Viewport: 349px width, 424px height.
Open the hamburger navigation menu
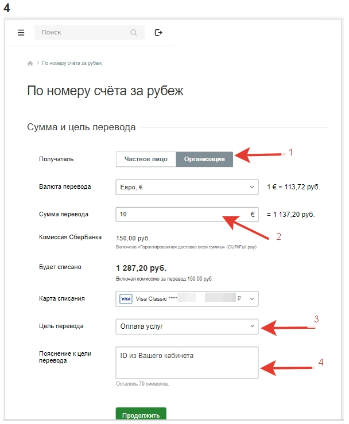pos(21,33)
